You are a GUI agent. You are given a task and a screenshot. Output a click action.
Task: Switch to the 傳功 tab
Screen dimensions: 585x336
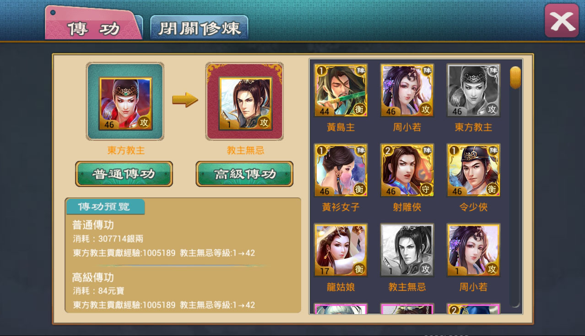tap(93, 28)
